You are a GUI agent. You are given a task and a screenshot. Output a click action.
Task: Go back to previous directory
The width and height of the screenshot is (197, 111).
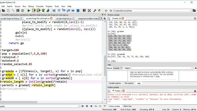point(106,11)
